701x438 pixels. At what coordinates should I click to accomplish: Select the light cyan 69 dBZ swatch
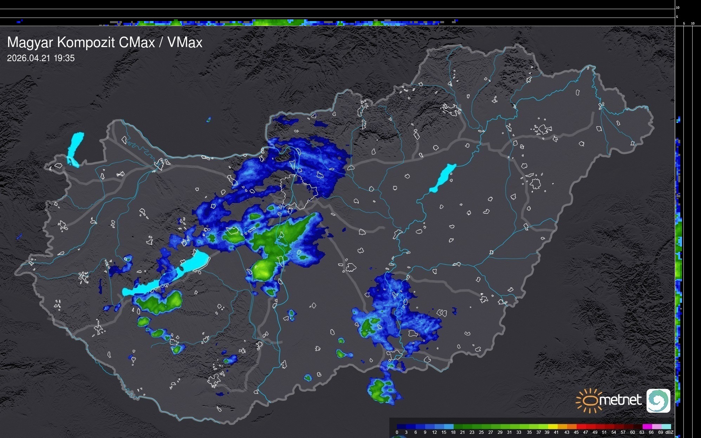click(x=666, y=426)
